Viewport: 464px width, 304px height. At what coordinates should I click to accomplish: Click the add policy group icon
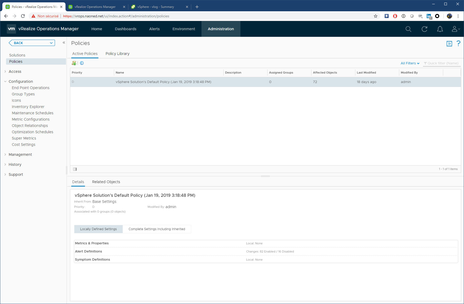coord(74,63)
